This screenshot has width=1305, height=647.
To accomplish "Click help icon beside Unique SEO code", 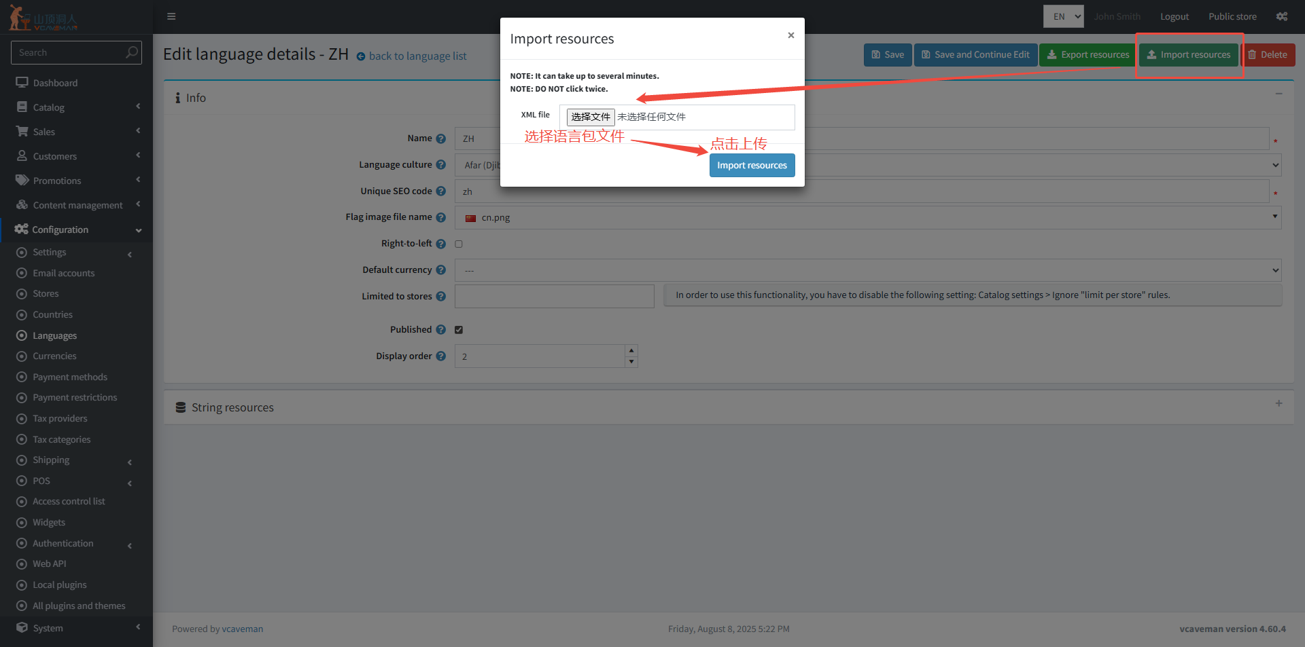I will tap(440, 191).
